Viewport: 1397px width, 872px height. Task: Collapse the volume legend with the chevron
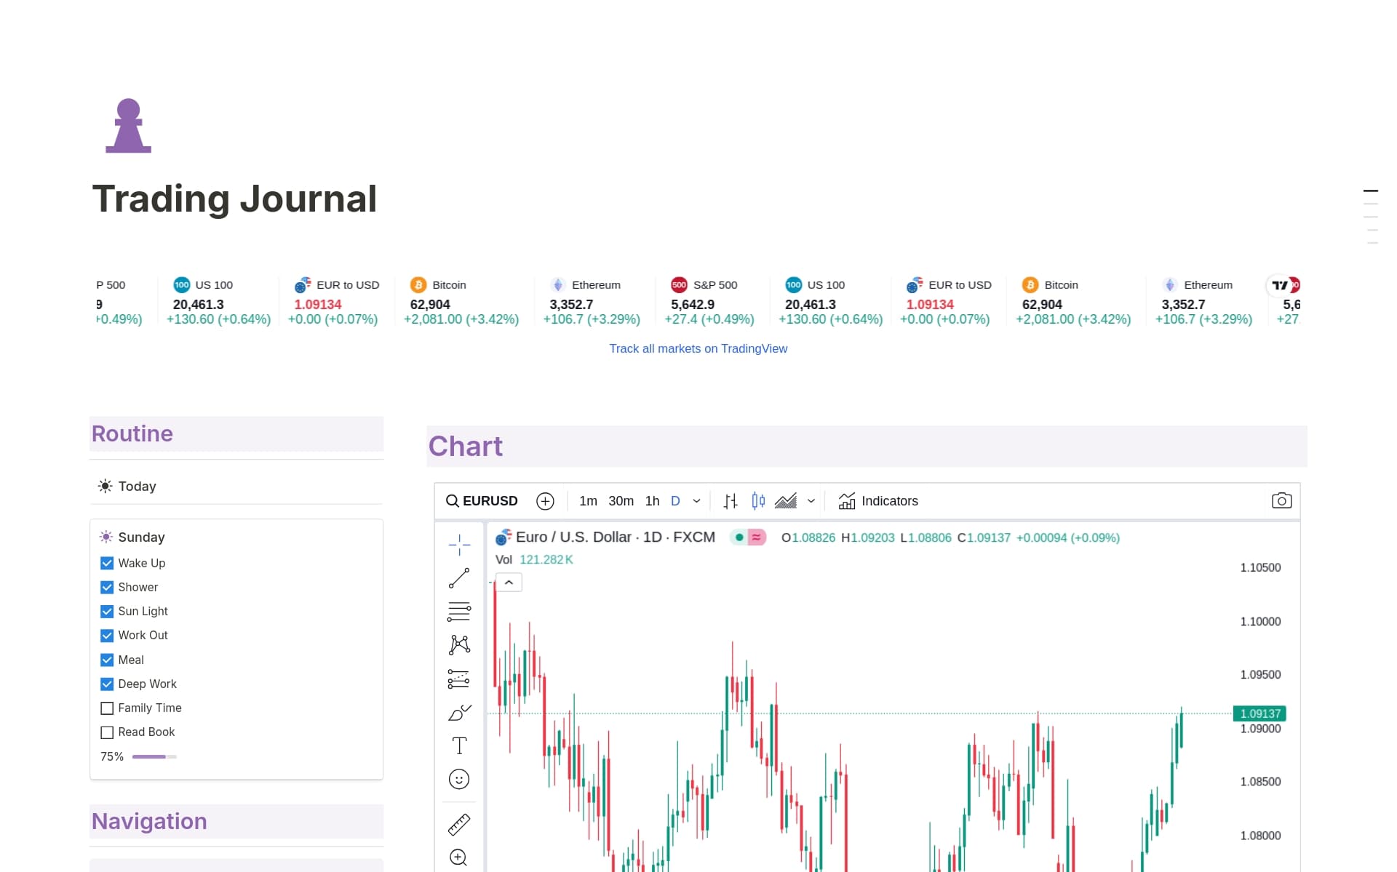coord(509,582)
